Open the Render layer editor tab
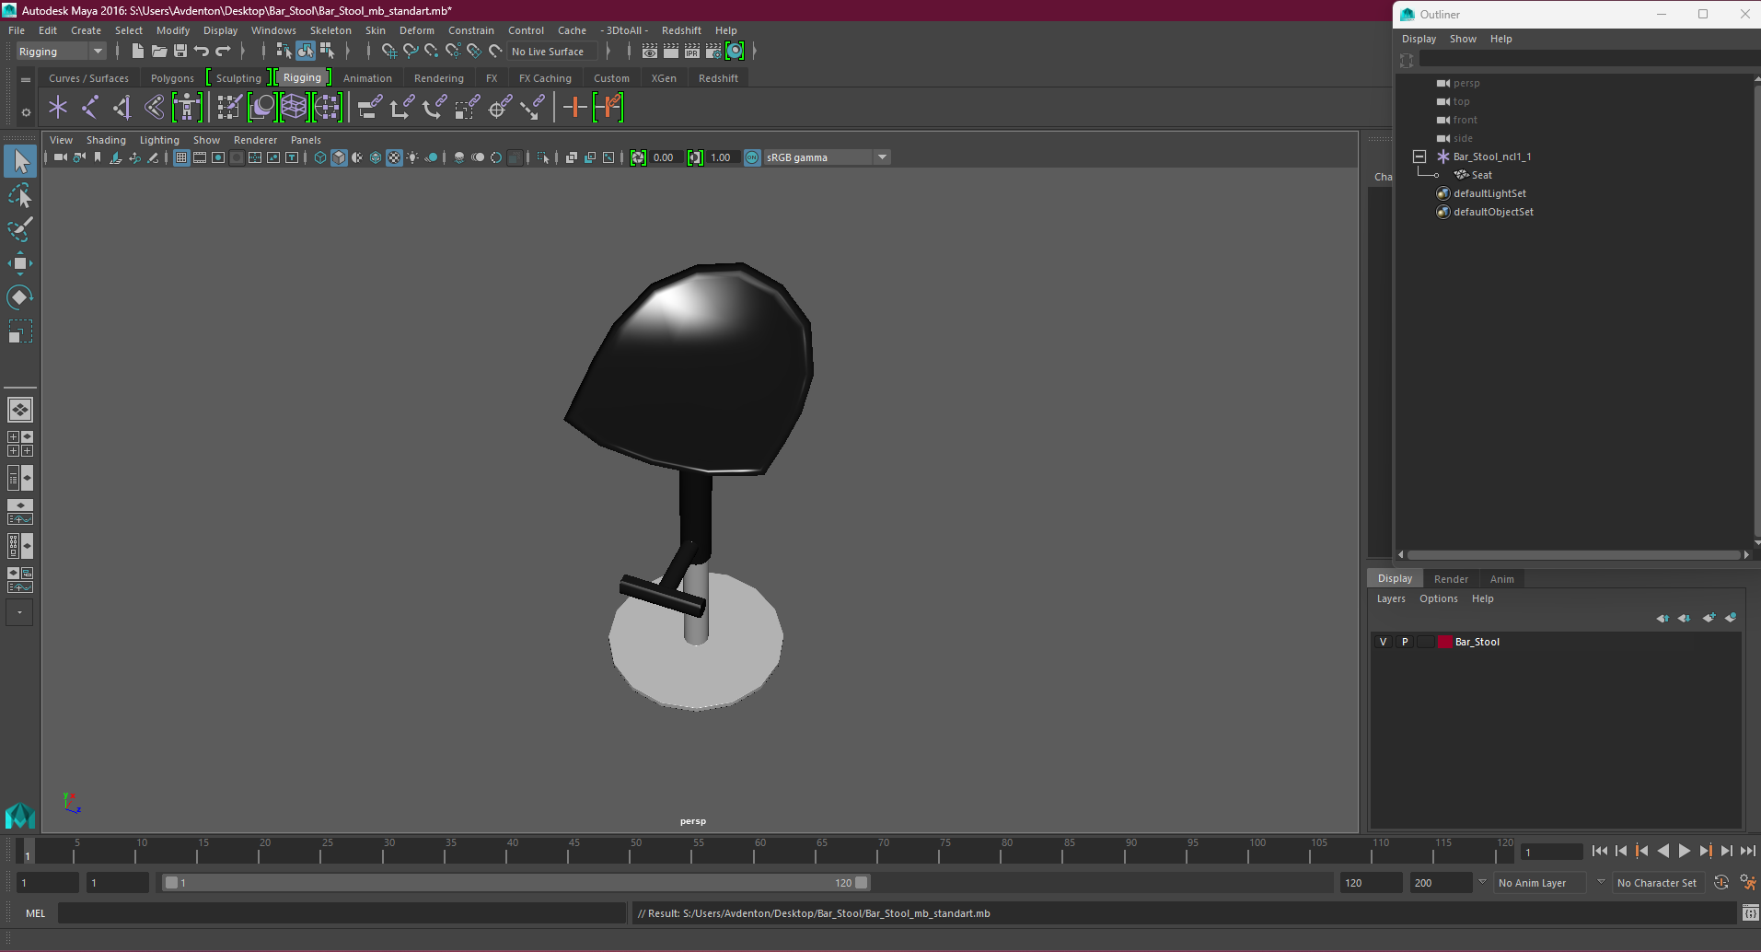1761x952 pixels. click(1451, 579)
